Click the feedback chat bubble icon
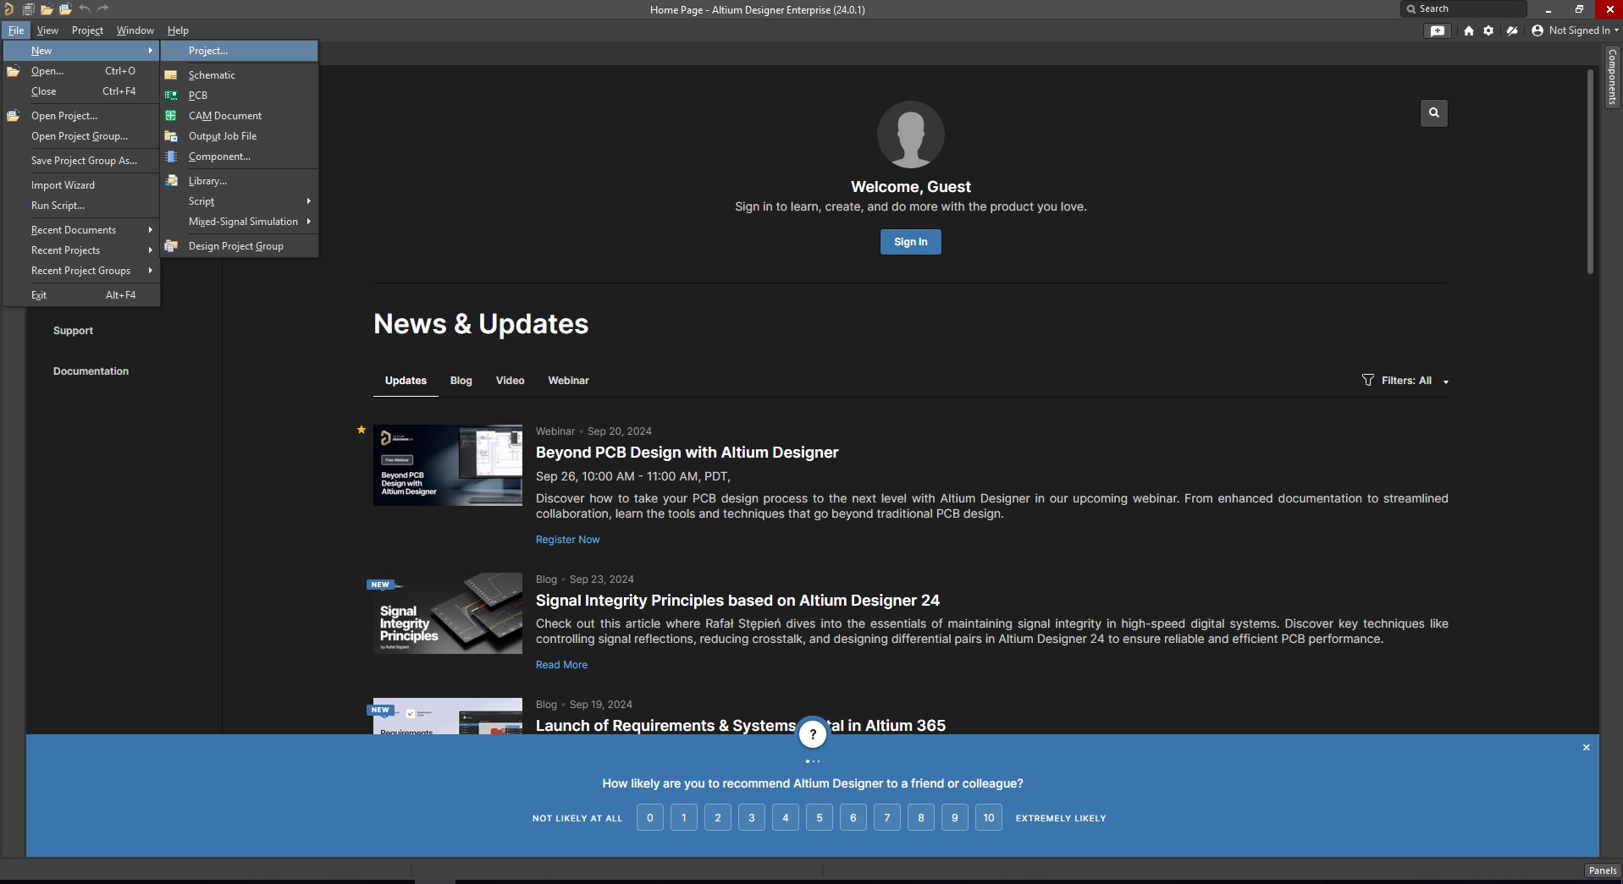The image size is (1623, 884). (x=1438, y=30)
